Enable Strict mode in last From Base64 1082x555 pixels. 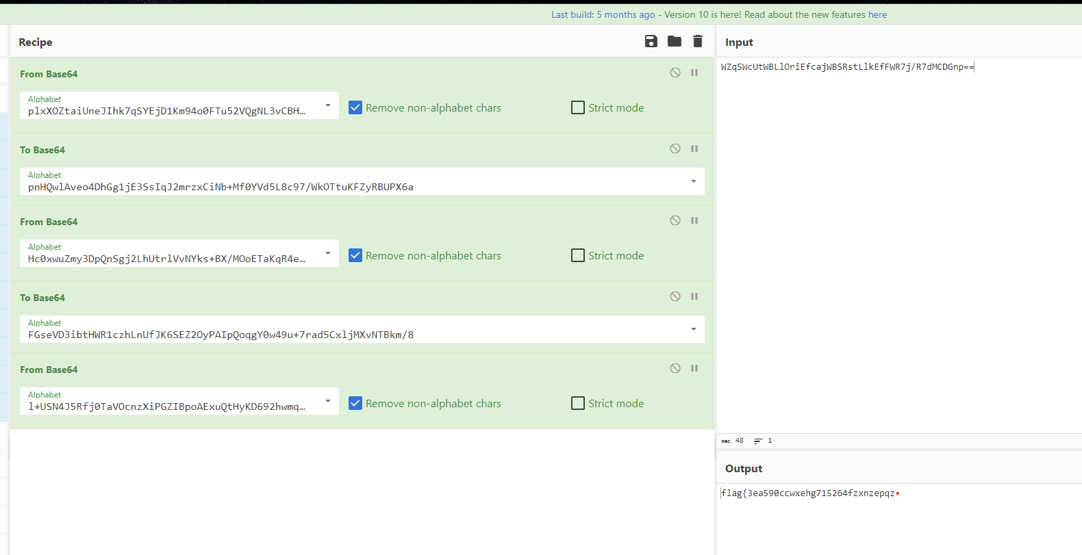coord(578,403)
